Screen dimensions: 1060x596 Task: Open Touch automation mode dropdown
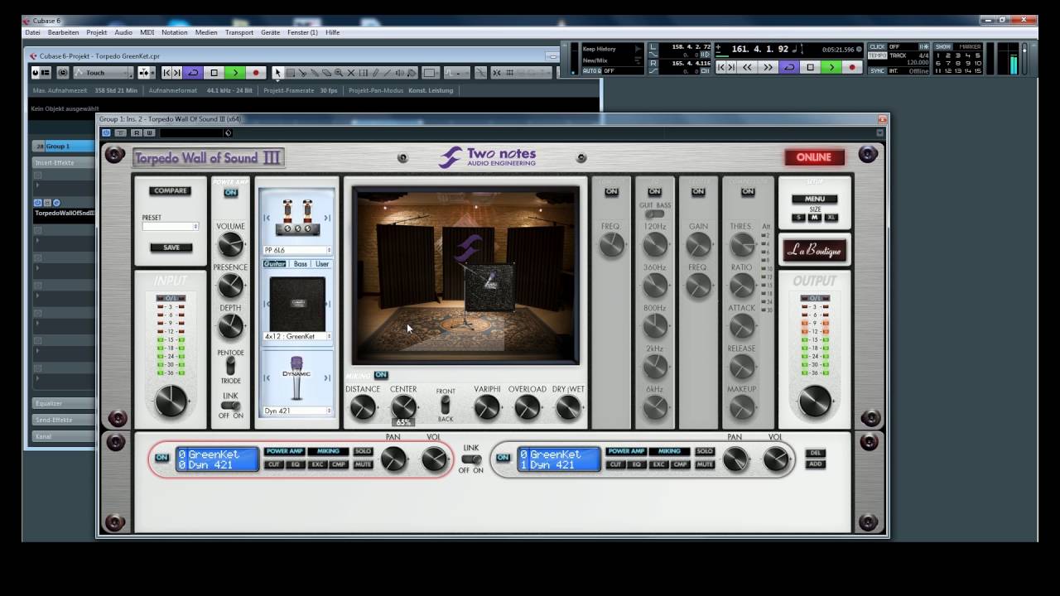tap(102, 73)
